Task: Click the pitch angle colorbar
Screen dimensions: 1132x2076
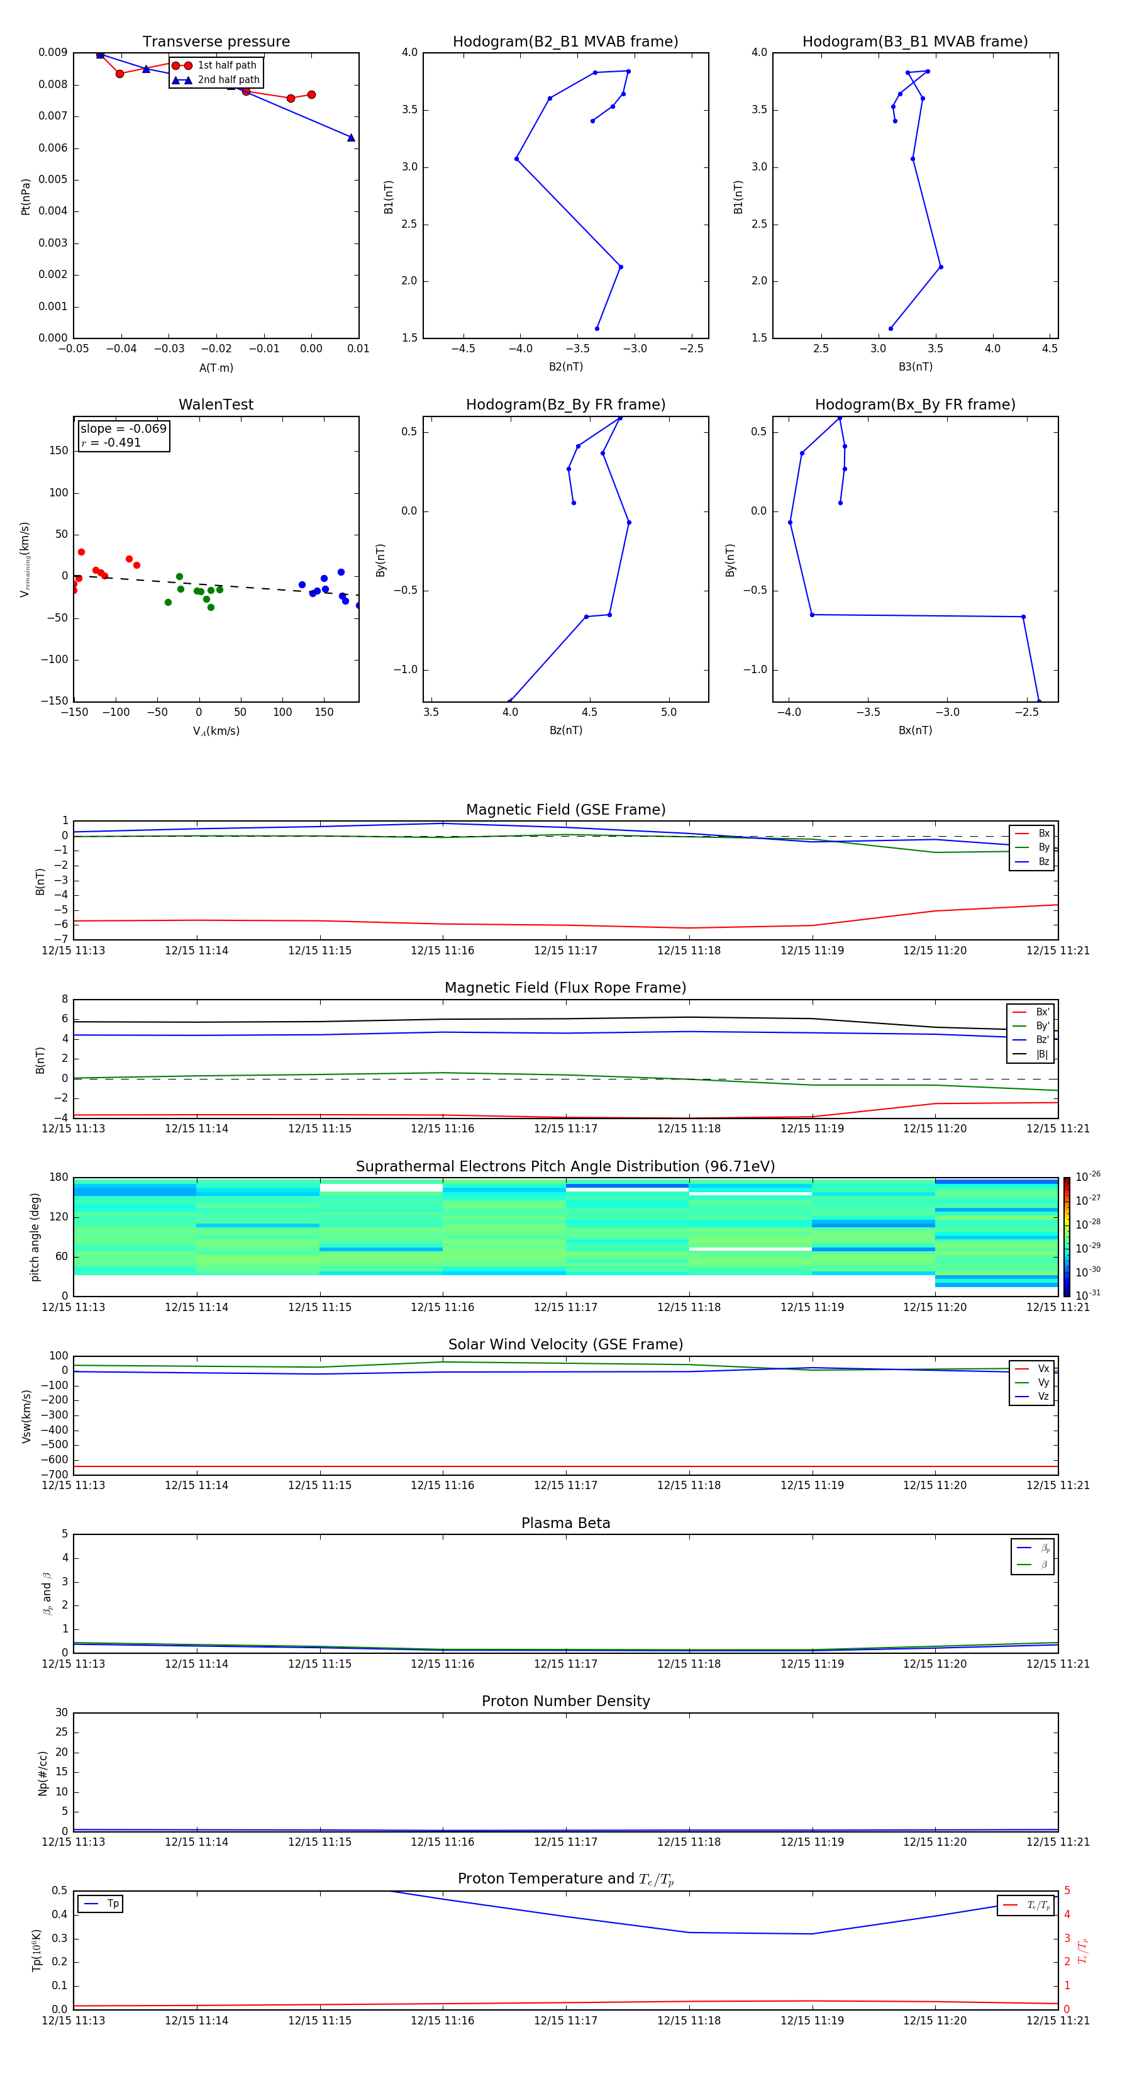Action: (1067, 1237)
